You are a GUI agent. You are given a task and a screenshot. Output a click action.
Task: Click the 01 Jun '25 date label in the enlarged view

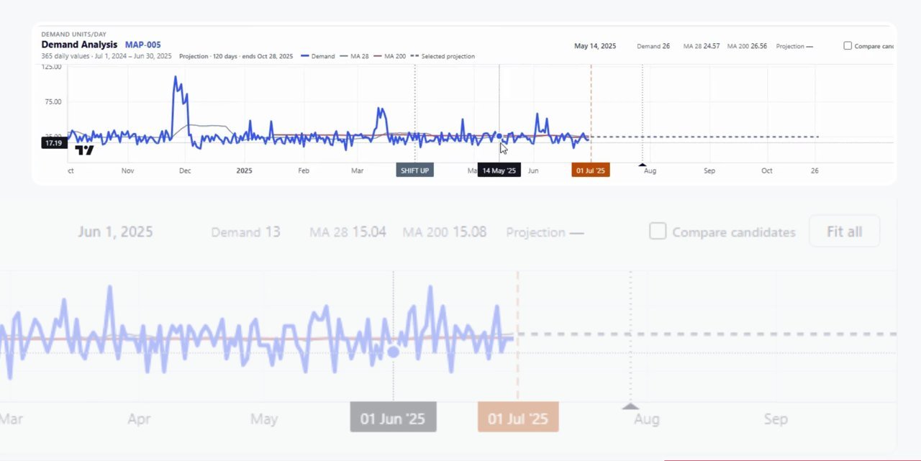tap(393, 419)
